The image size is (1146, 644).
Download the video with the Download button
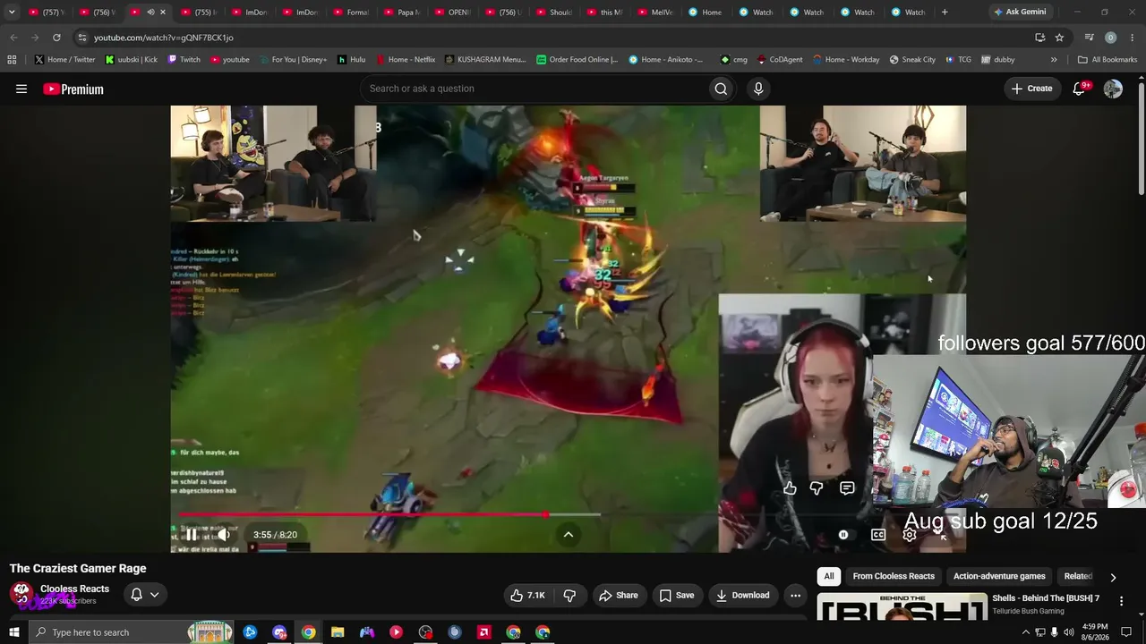point(742,596)
